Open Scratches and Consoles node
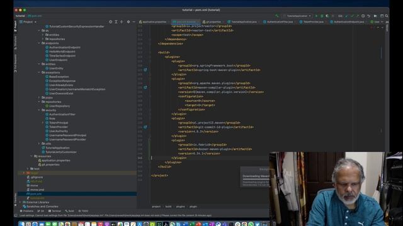This screenshot has width=403, height=226. 42,207
